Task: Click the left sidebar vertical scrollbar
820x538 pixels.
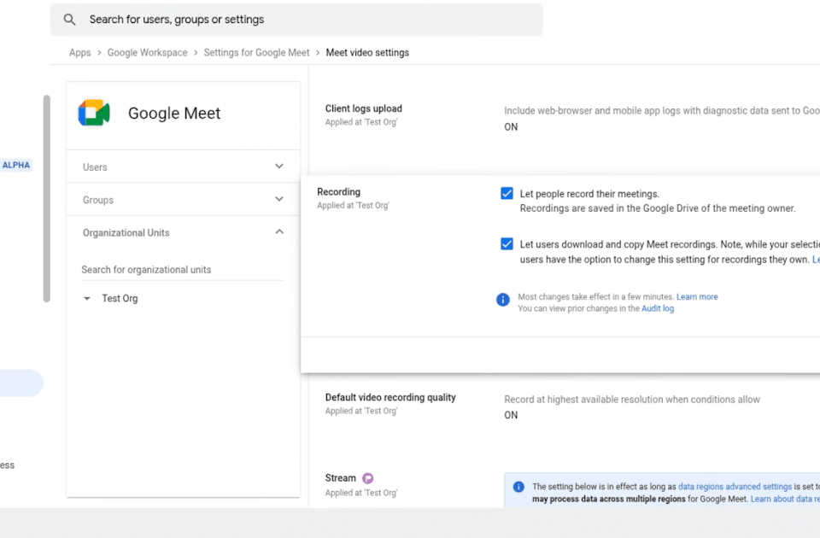Action: pos(46,199)
